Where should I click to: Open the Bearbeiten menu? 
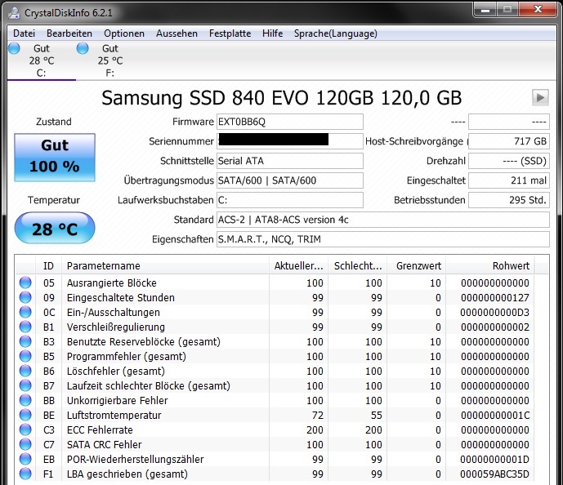(x=69, y=33)
